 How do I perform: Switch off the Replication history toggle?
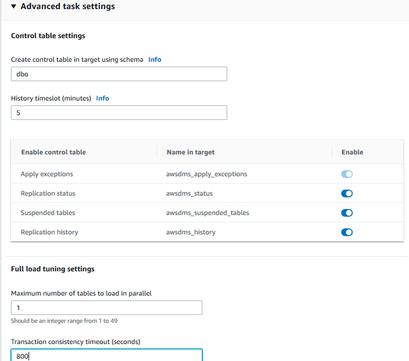tap(347, 232)
